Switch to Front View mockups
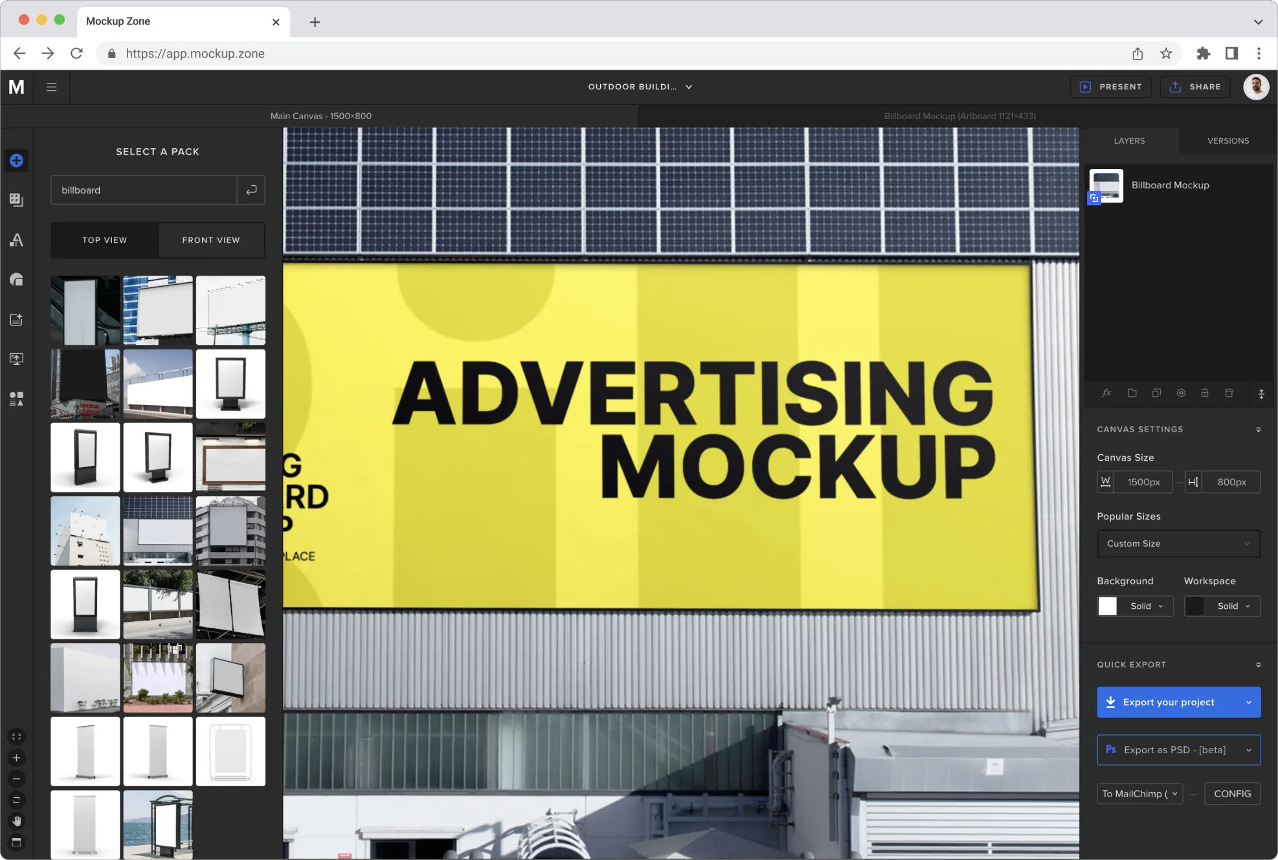The width and height of the screenshot is (1278, 860). 211,240
